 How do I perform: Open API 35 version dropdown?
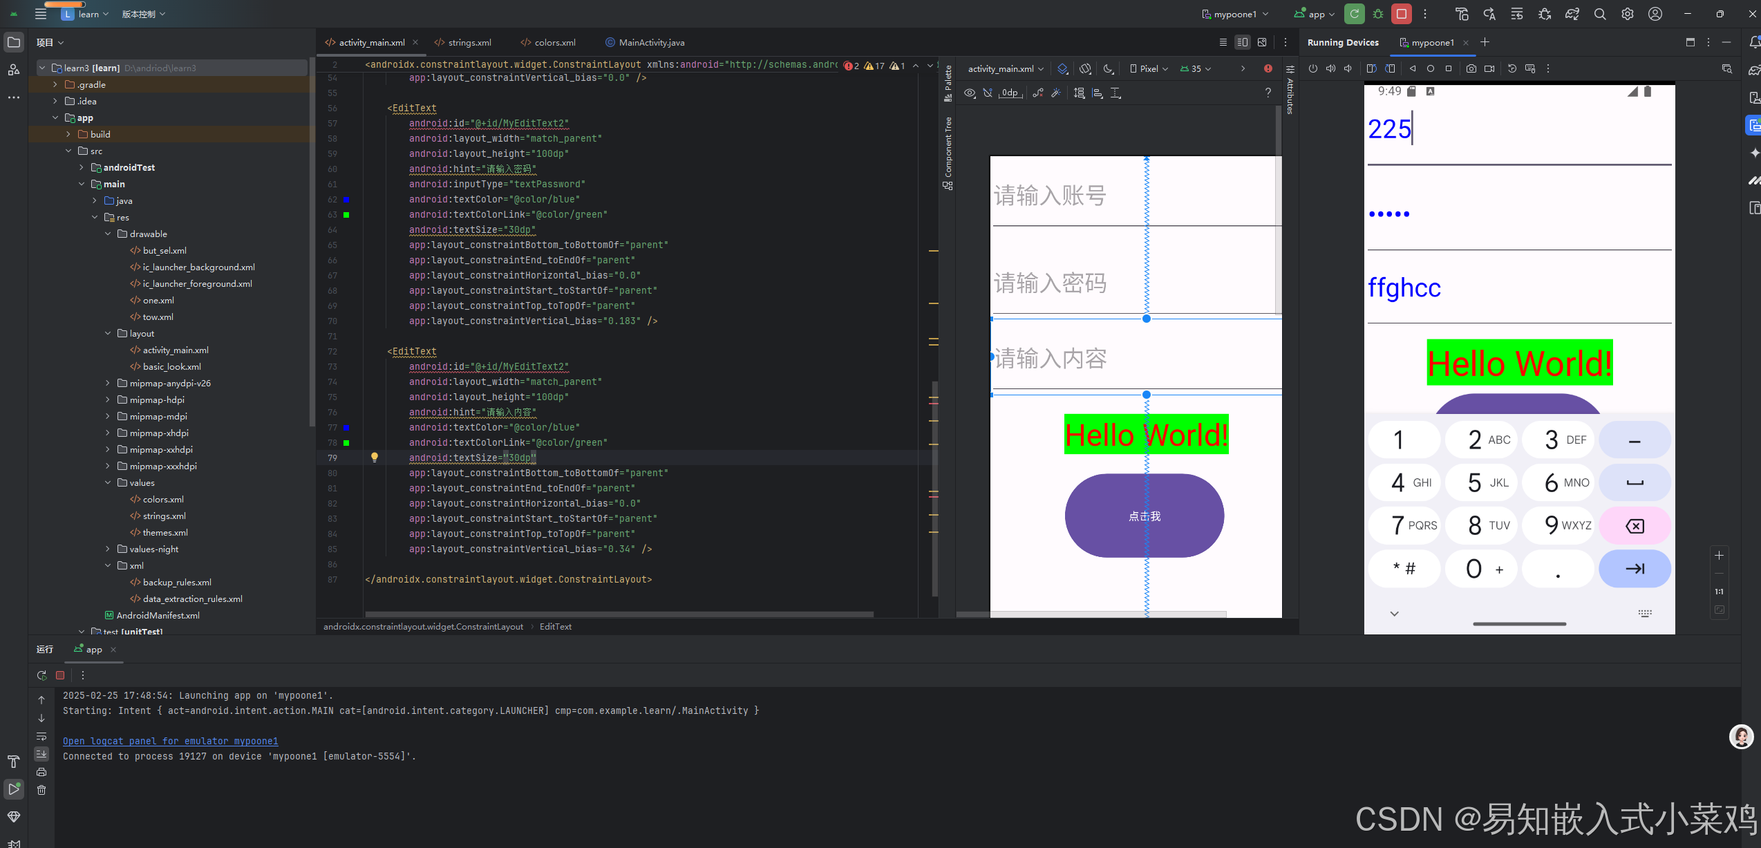click(1196, 68)
